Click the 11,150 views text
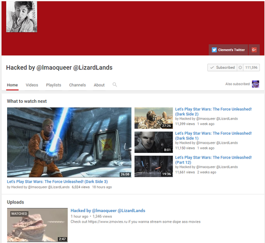This screenshot has height=243, width=265. [185, 148]
